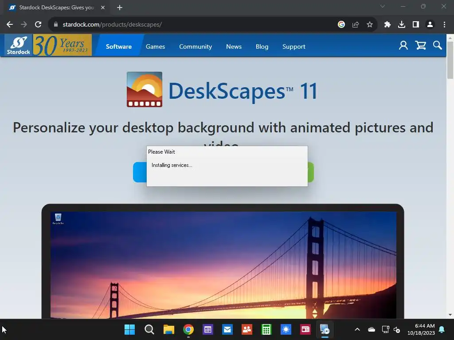Open the Blog menu item

pos(262,46)
